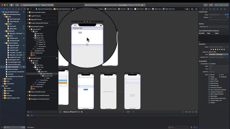Collapse the ViewControllers folder
This screenshot has height=129, width=230.
(5, 43)
